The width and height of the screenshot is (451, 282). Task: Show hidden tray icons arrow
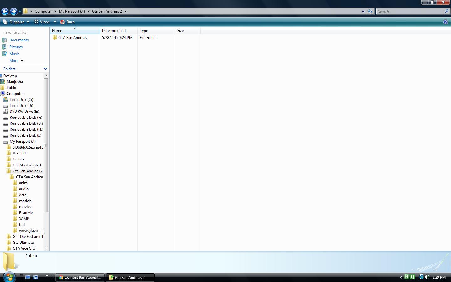[401, 277]
